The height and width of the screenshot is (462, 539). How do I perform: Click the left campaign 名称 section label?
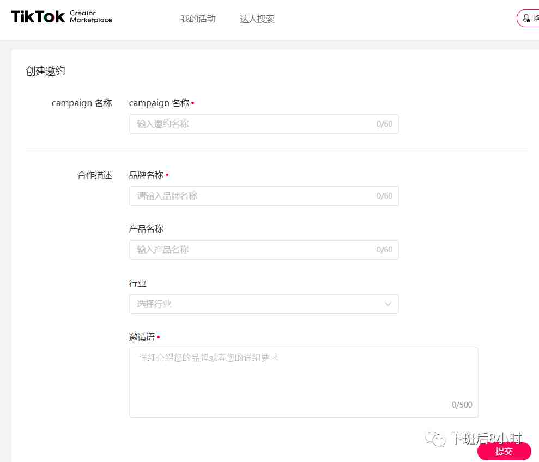coord(82,103)
